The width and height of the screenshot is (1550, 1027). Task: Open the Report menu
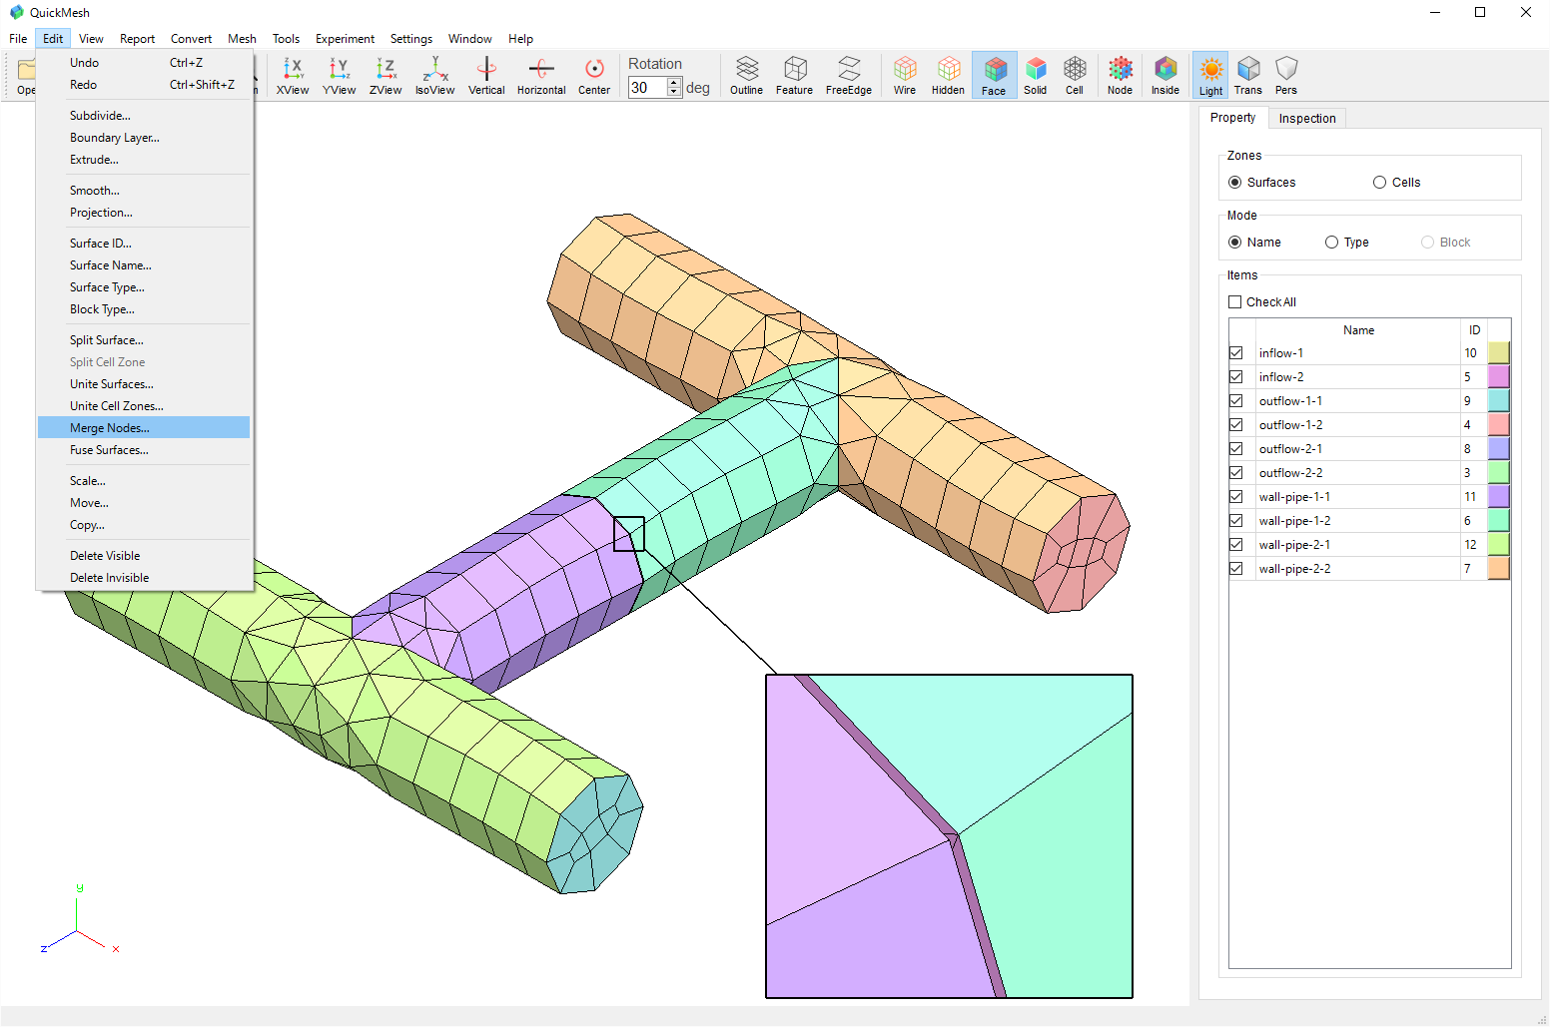137,39
